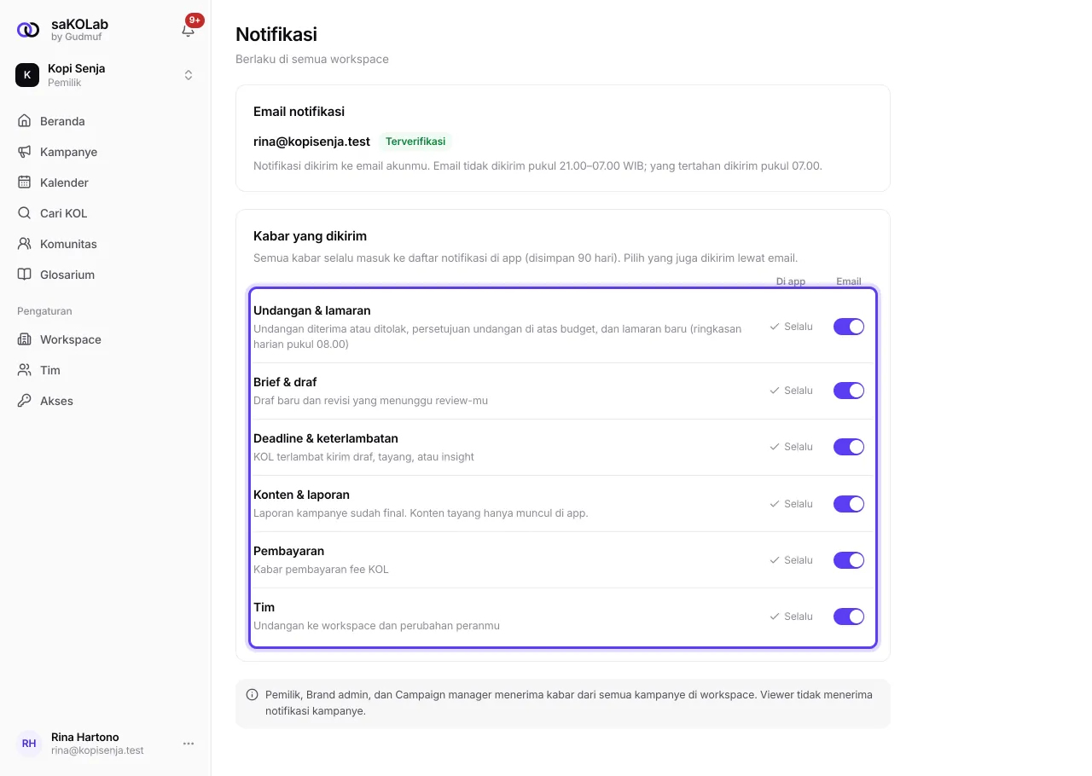Toggle email for Deadline & keterlambatan
Image resolution: width=1092 pixels, height=776 pixels.
tap(849, 447)
